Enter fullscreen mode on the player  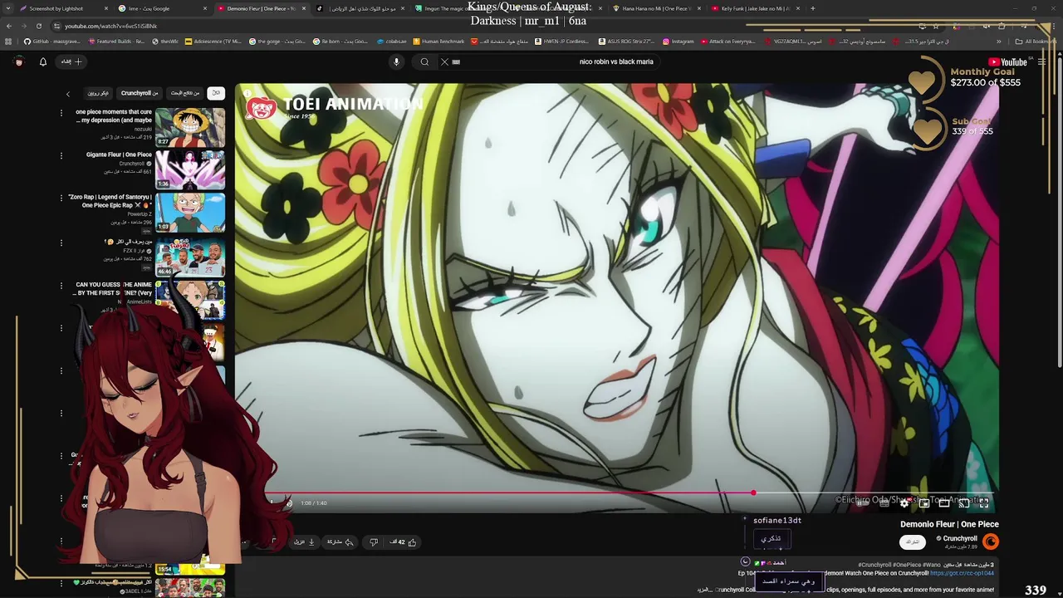coord(983,503)
